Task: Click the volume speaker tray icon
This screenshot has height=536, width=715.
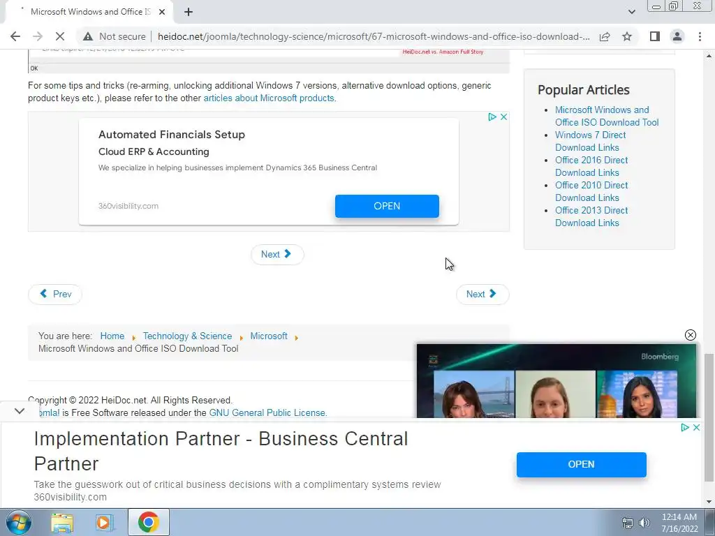Action: (644, 523)
